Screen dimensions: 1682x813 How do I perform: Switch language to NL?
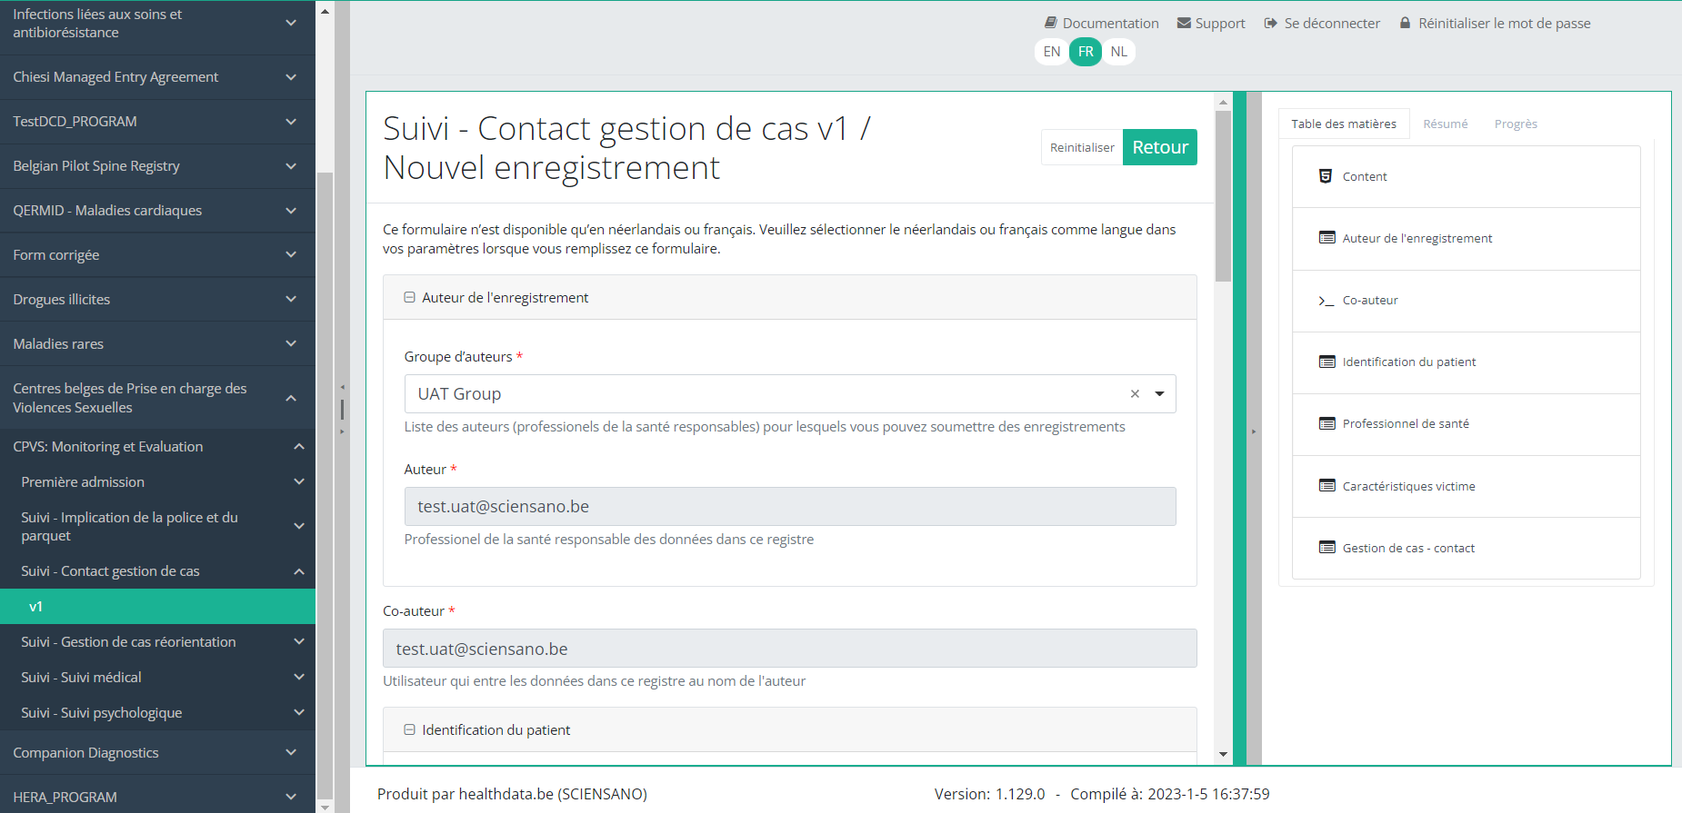click(1118, 52)
